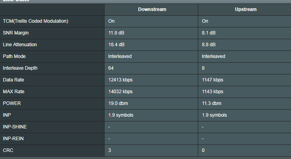Screen dimensions: 291x159
Task: Click the Downstream column header
Action: pyautogui.click(x=152, y=9)
